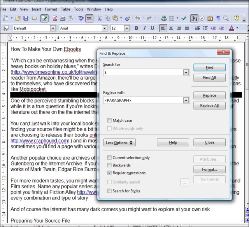Viewport: 249px width, 227px height.
Task: Align text left
Action: pos(163,28)
